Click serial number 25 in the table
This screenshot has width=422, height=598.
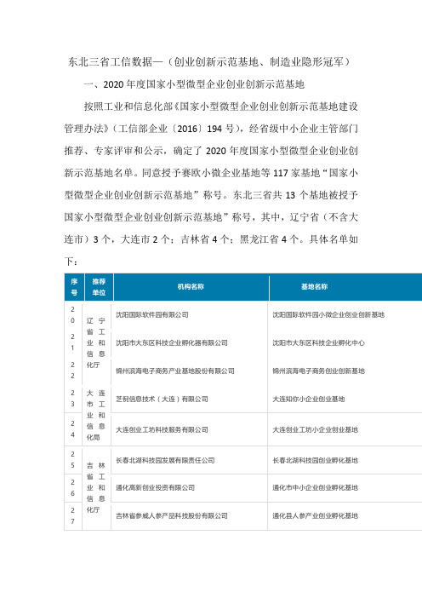click(73, 459)
